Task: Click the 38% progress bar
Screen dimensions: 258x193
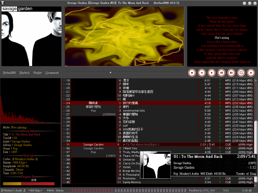Action: click(x=29, y=184)
